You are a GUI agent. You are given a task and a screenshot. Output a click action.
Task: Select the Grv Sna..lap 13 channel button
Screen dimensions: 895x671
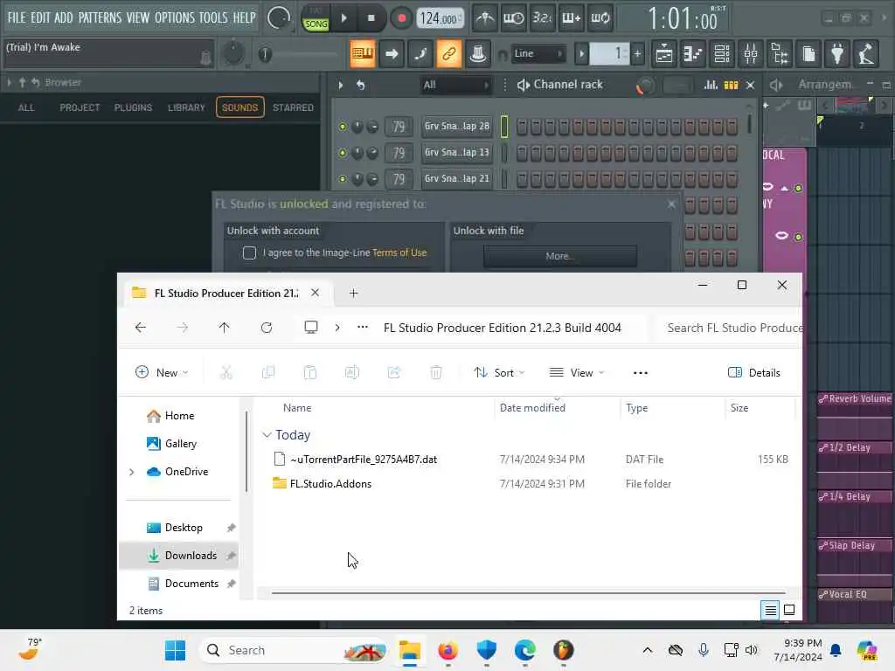456,152
